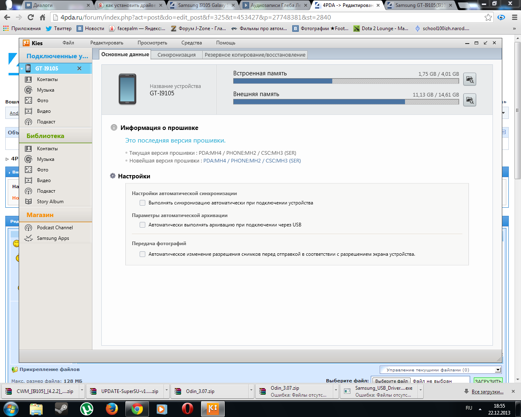Open Windows Explorer from taskbar
Screen dimensions: 521x417
[x=36, y=408]
